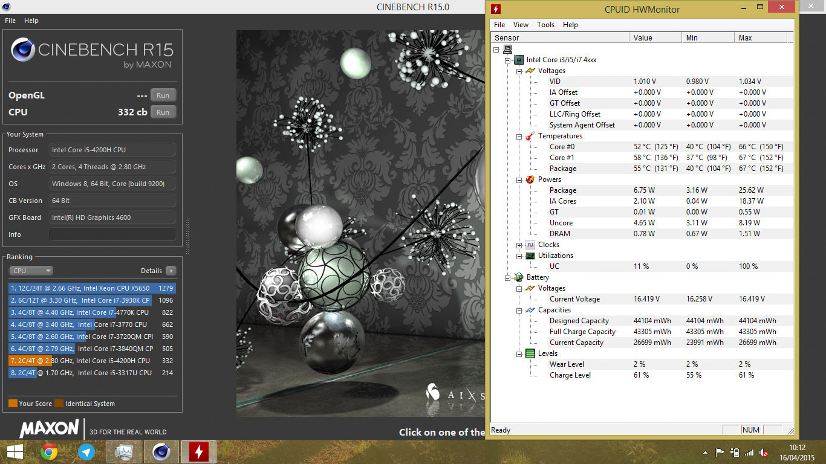The image size is (826, 464).
Task: Click the Value column header
Action: click(655, 37)
